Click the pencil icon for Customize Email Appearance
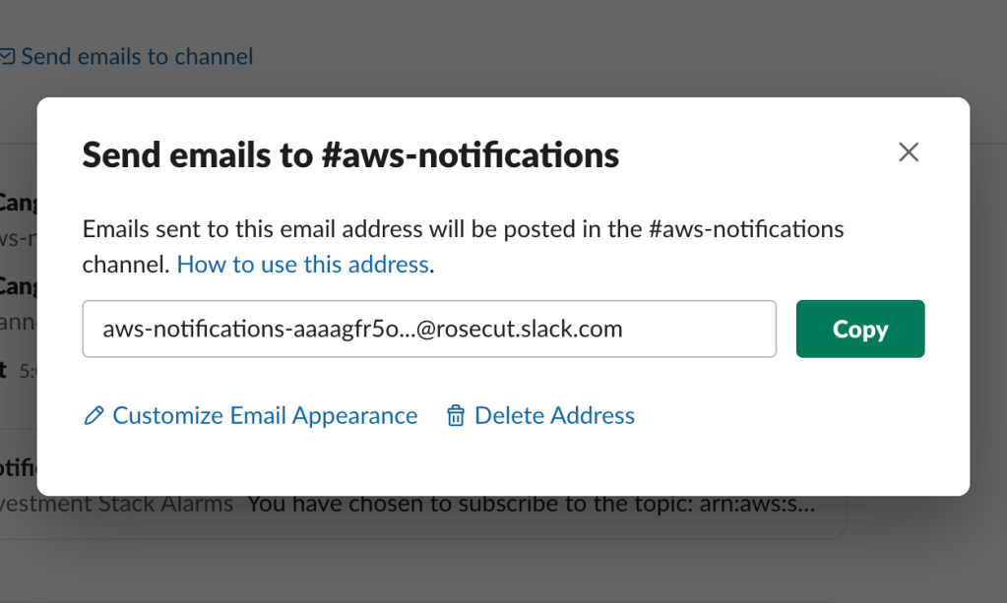Screen dimensions: 1007x603 tap(94, 416)
